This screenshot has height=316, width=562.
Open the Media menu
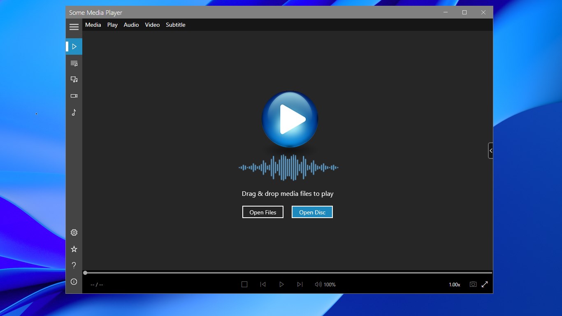point(93,25)
